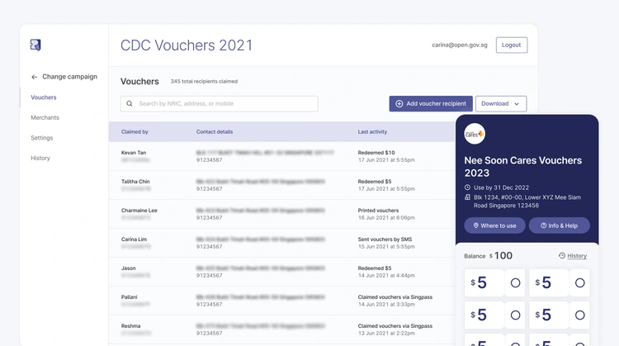
Task: Click the history clock icon near Balance
Action: click(x=562, y=255)
